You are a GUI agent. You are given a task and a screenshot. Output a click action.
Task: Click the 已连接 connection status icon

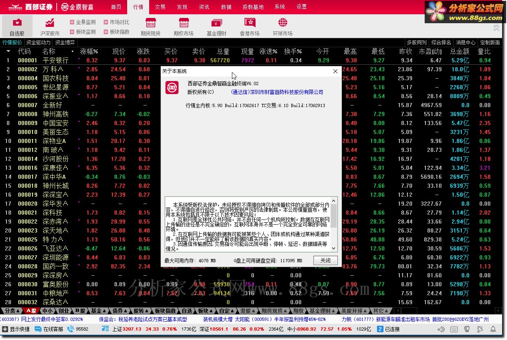[380, 329]
